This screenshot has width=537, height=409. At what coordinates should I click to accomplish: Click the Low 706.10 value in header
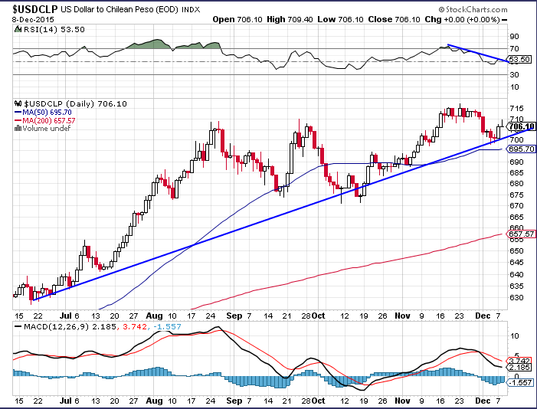(340, 19)
